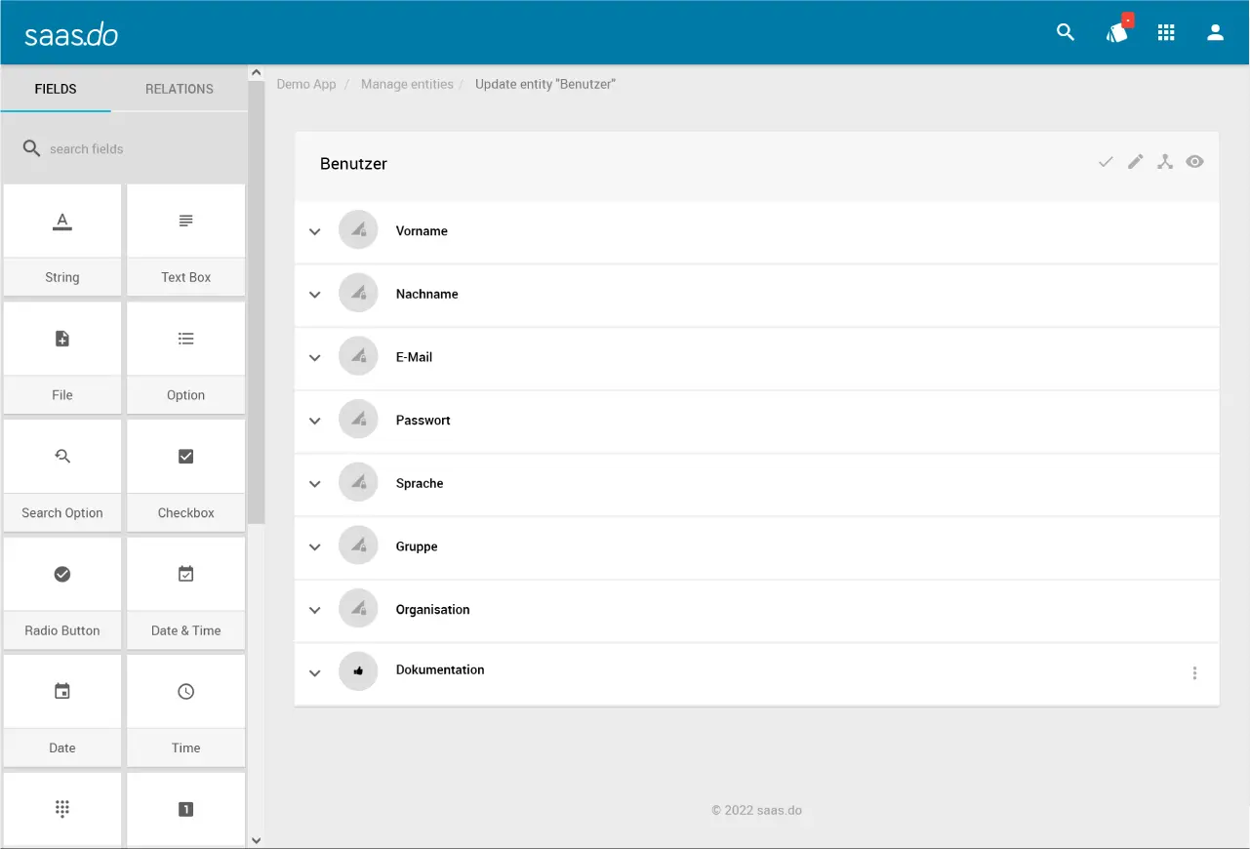
Task: Expand the Vorname field row
Action: 315,232
